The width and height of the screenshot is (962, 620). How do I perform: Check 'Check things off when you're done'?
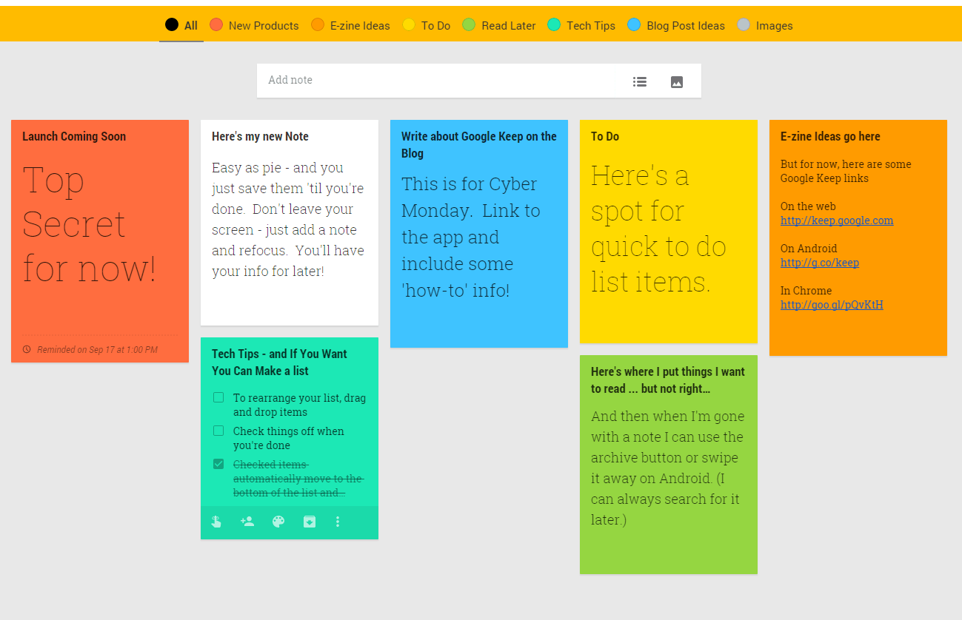218,430
